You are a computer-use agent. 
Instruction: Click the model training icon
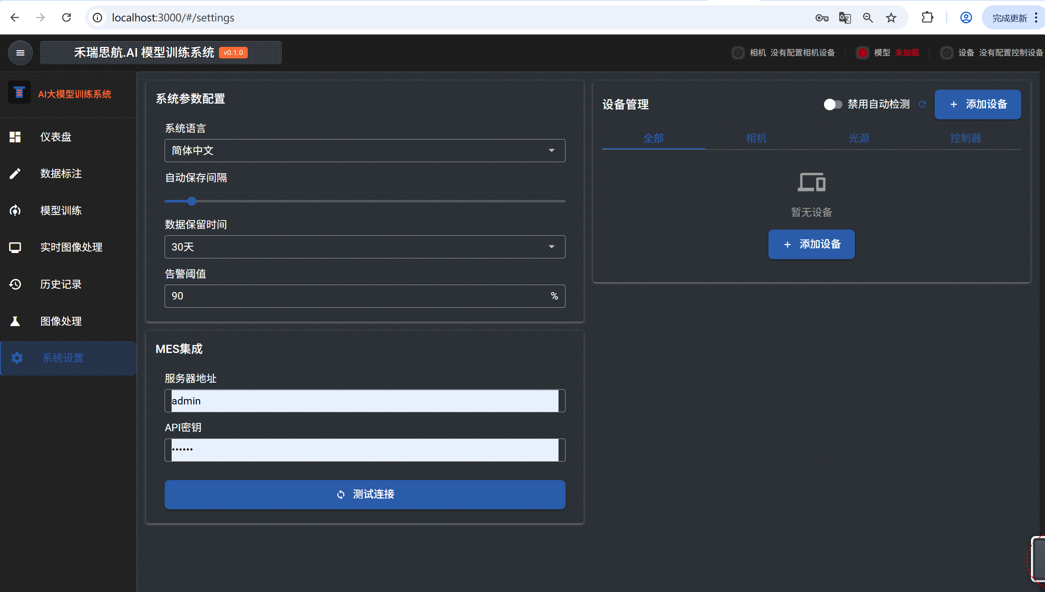click(15, 211)
